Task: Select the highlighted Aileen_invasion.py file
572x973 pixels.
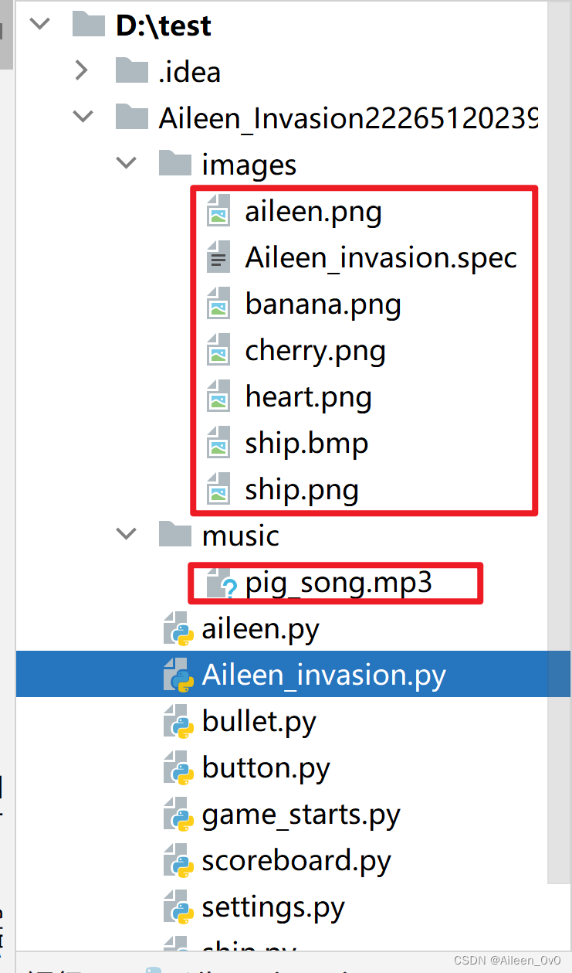Action: pyautogui.click(x=323, y=676)
